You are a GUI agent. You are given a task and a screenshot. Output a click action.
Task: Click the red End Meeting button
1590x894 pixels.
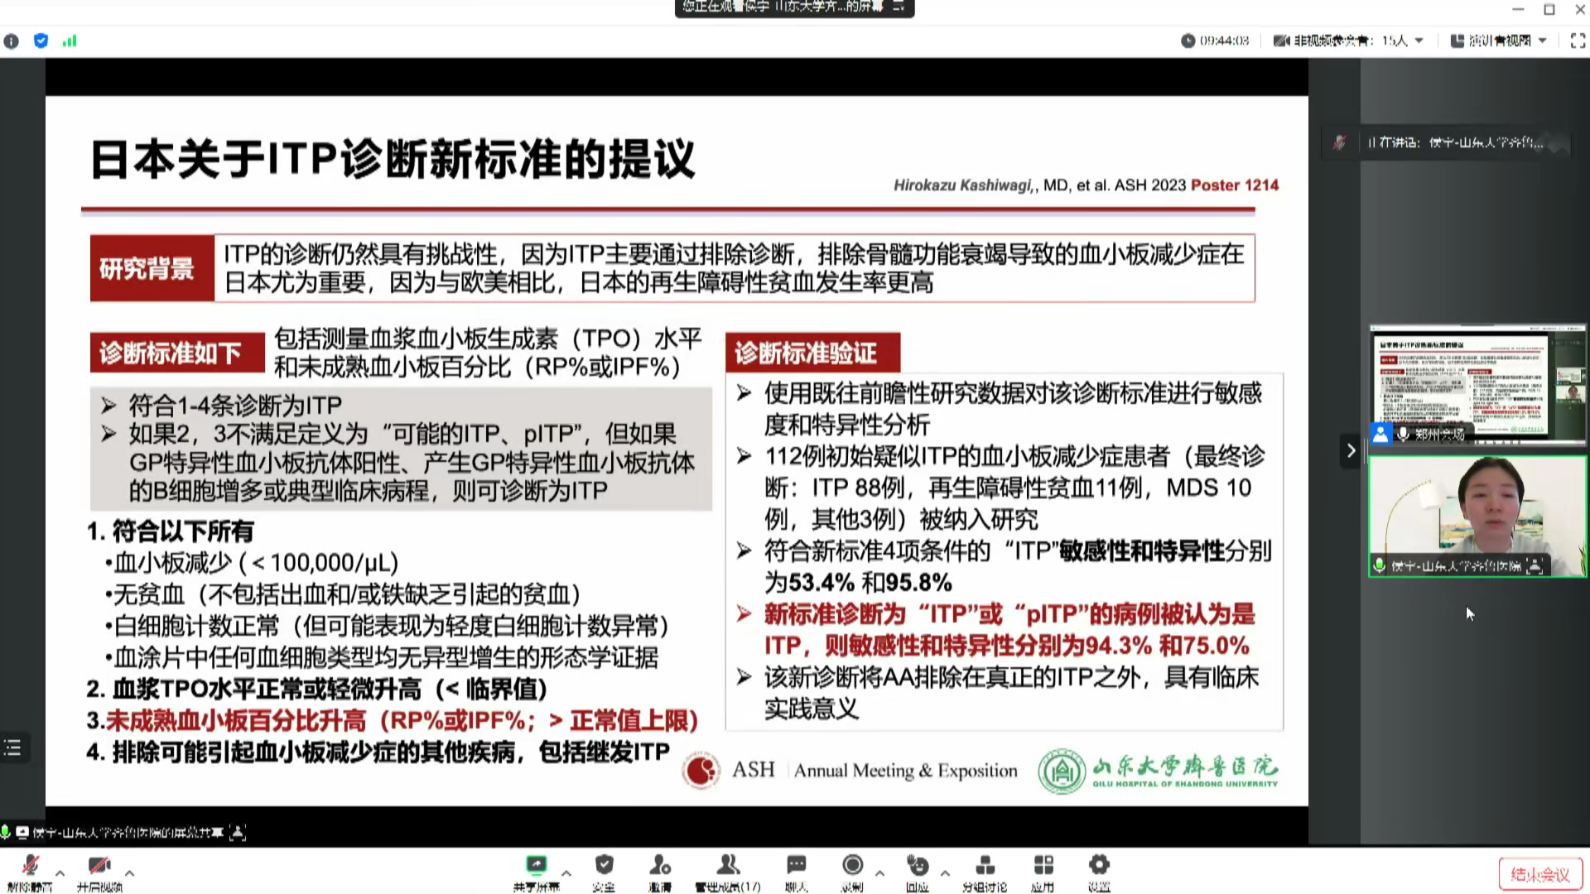(1540, 874)
